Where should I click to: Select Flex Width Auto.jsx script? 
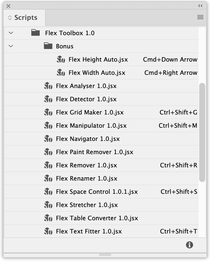pos(97,73)
